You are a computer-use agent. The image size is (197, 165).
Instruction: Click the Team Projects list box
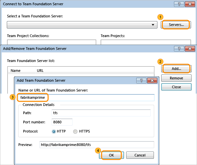tap(146, 42)
